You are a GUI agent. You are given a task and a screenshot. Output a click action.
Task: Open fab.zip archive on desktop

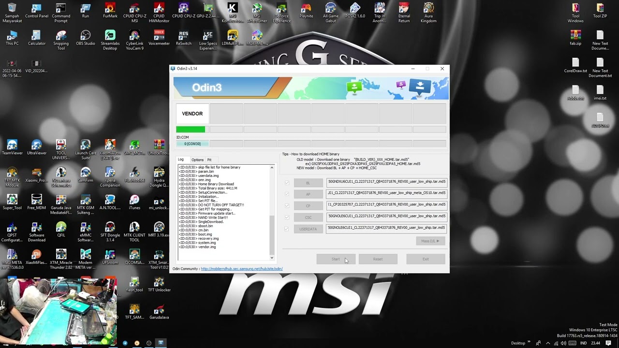coord(575,38)
